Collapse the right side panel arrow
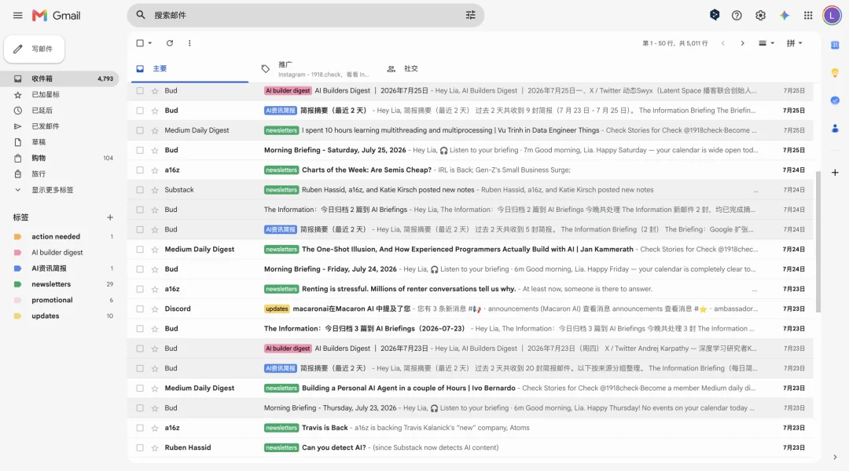 point(835,457)
